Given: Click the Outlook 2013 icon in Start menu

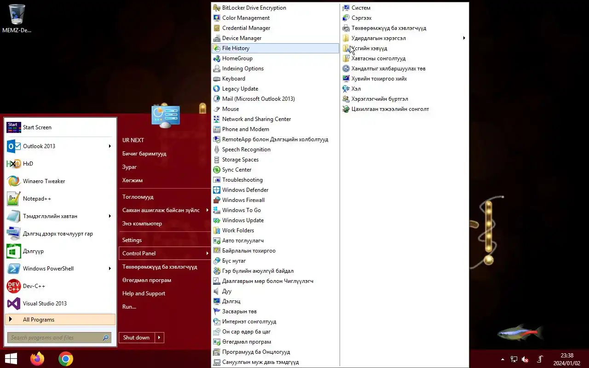Looking at the screenshot, I should pyautogui.click(x=14, y=146).
